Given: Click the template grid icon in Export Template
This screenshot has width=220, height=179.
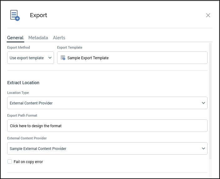Looking at the screenshot, I should click(x=63, y=58).
